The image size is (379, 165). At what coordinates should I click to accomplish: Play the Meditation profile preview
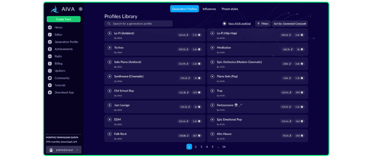[x=212, y=48]
